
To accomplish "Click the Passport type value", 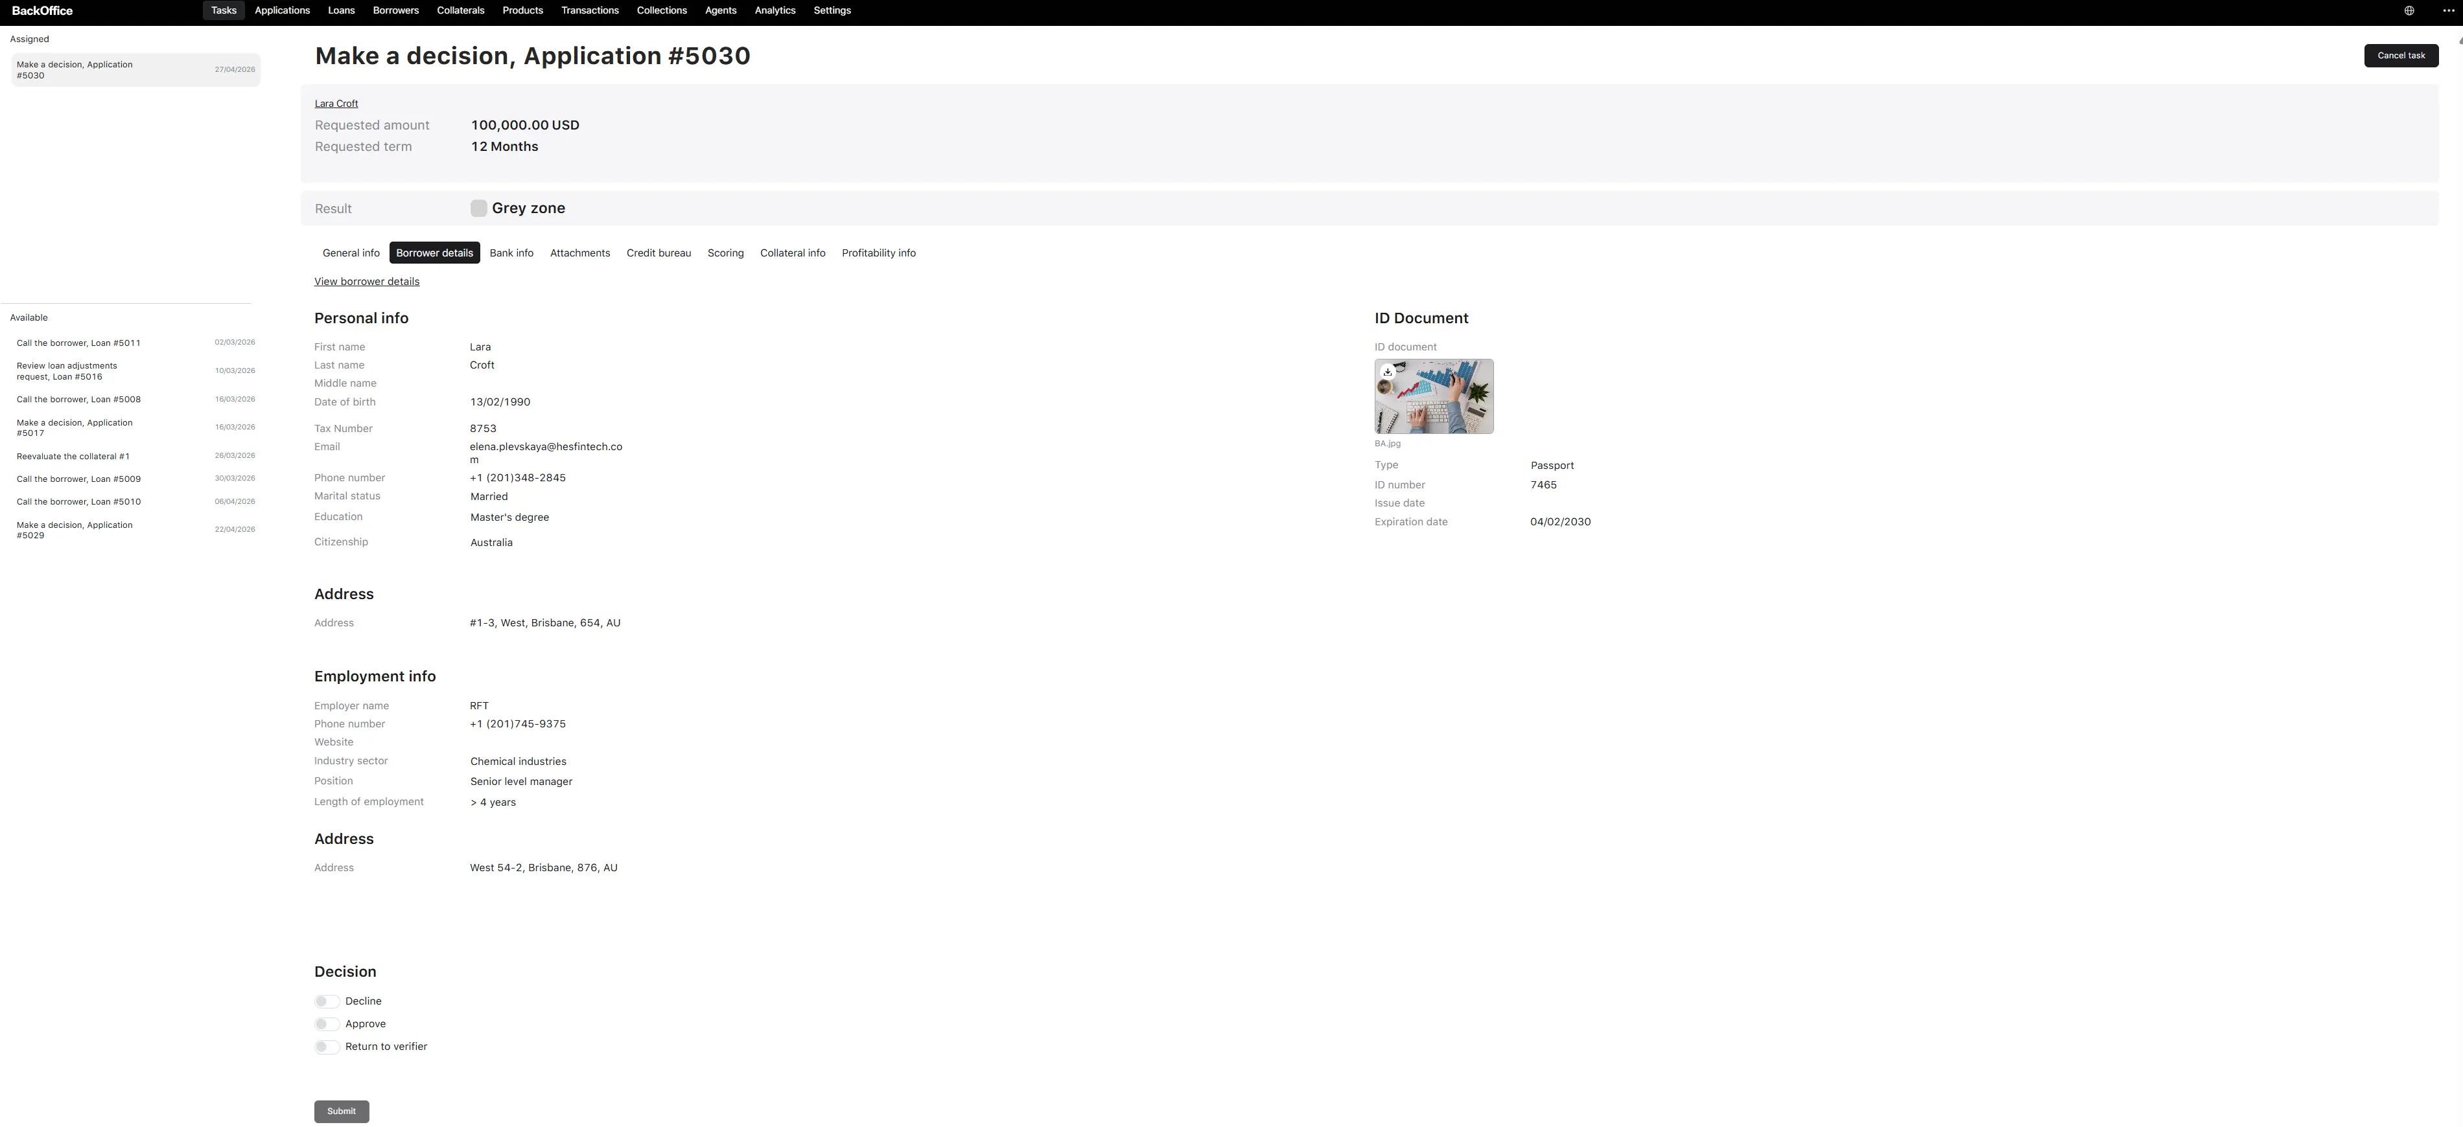I will tap(1552, 466).
